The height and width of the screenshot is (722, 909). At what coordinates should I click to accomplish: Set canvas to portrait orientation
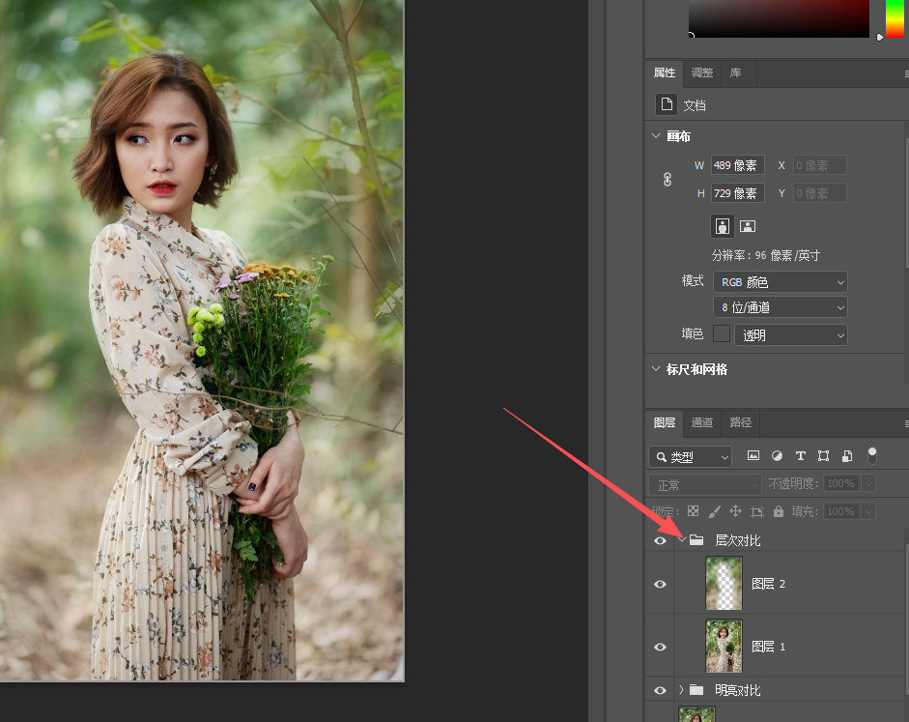pos(723,226)
